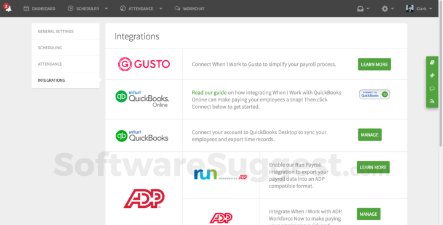This screenshot has height=225, width=443.
Task: Select Scheduling in the settings sidebar
Action: click(x=66, y=48)
